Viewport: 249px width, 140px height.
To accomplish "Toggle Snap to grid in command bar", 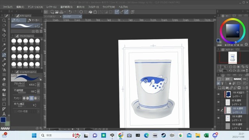I will coord(126,12).
